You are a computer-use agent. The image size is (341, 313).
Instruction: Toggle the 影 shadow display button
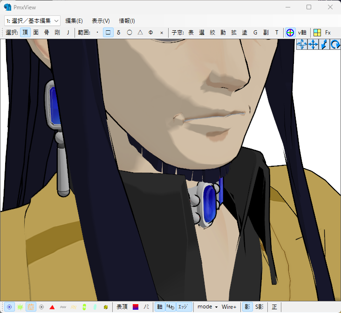(247, 307)
